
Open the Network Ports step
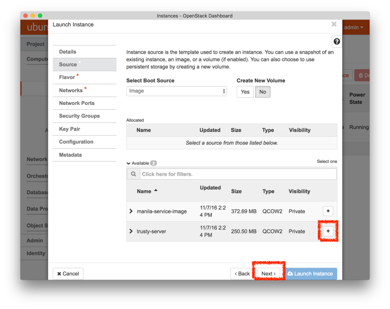(x=84, y=103)
